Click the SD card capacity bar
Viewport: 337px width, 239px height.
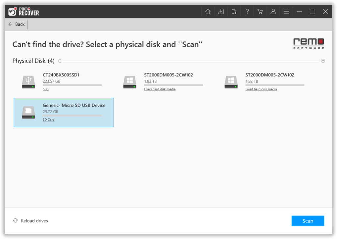(72, 116)
